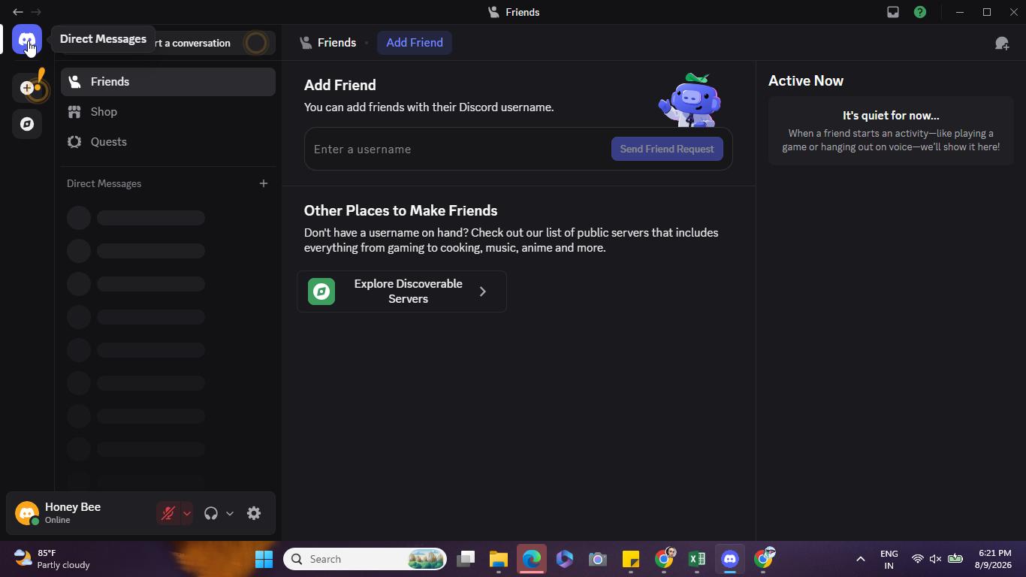
Task: Focus the Enter a username field
Action: tap(458, 149)
